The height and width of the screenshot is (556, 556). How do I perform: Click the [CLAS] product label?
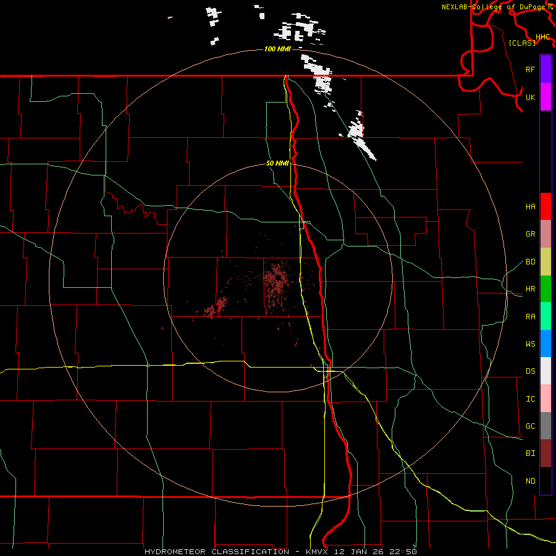point(522,43)
